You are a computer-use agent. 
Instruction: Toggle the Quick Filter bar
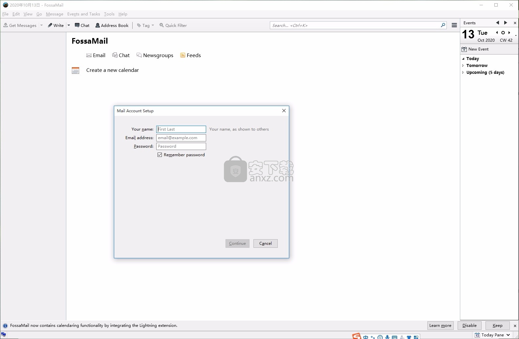pos(173,25)
